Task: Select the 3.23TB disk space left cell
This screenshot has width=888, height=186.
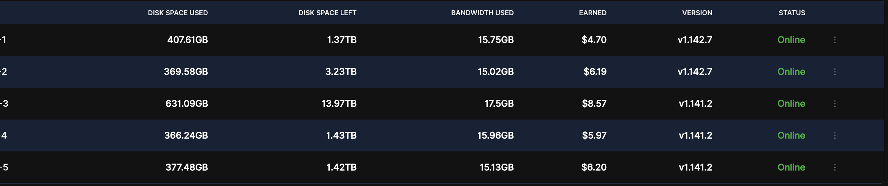Action: (x=341, y=72)
